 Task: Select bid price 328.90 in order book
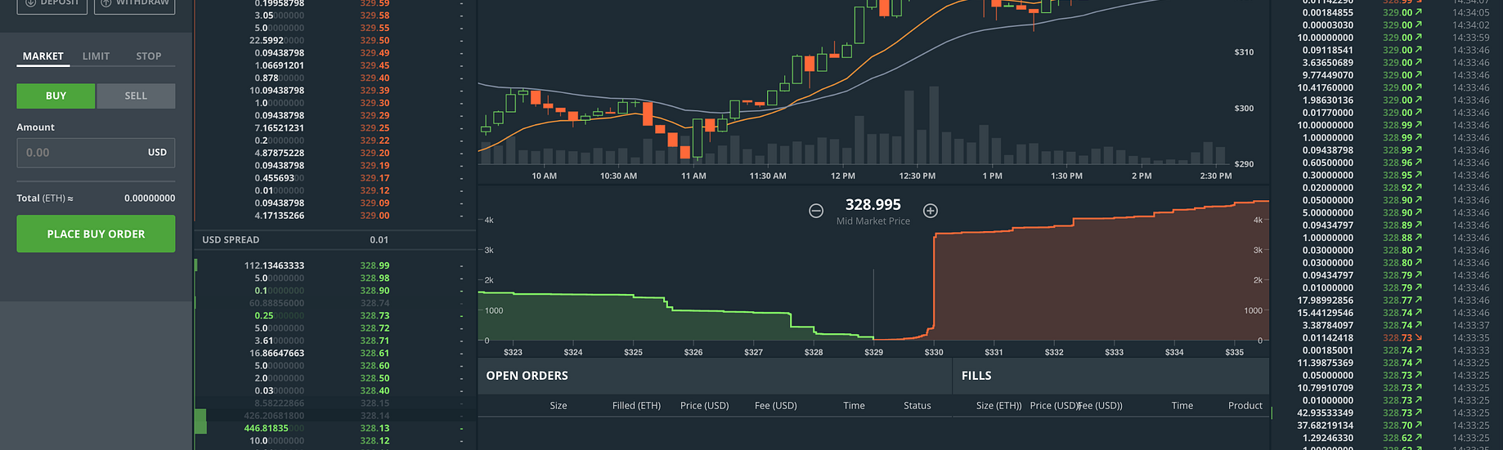click(375, 291)
